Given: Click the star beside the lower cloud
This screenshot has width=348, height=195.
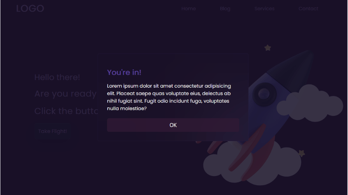Looking at the screenshot, I should pyautogui.click(x=301, y=153).
